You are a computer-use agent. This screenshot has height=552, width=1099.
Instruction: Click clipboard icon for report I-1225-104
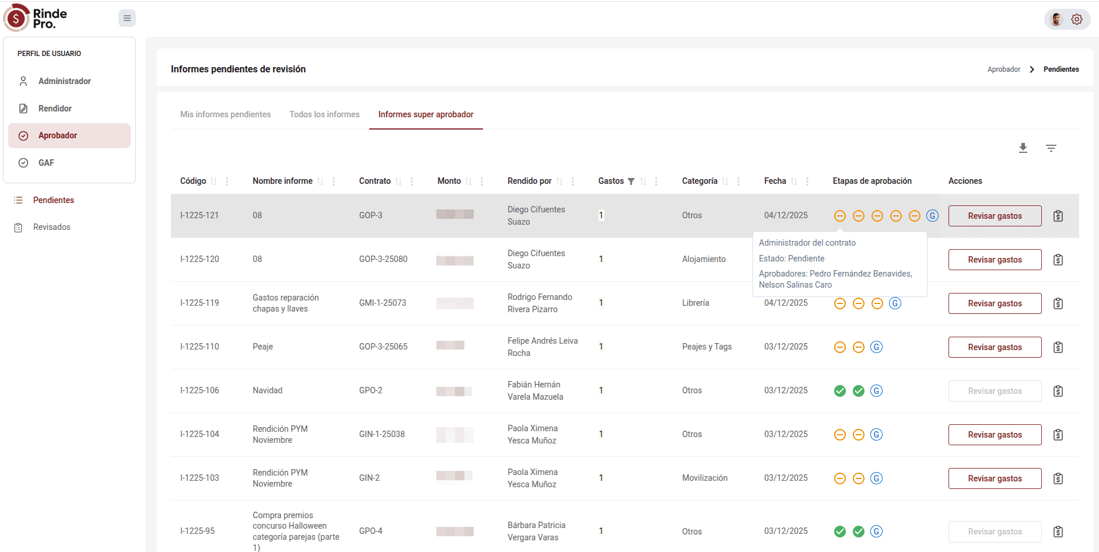tap(1058, 435)
